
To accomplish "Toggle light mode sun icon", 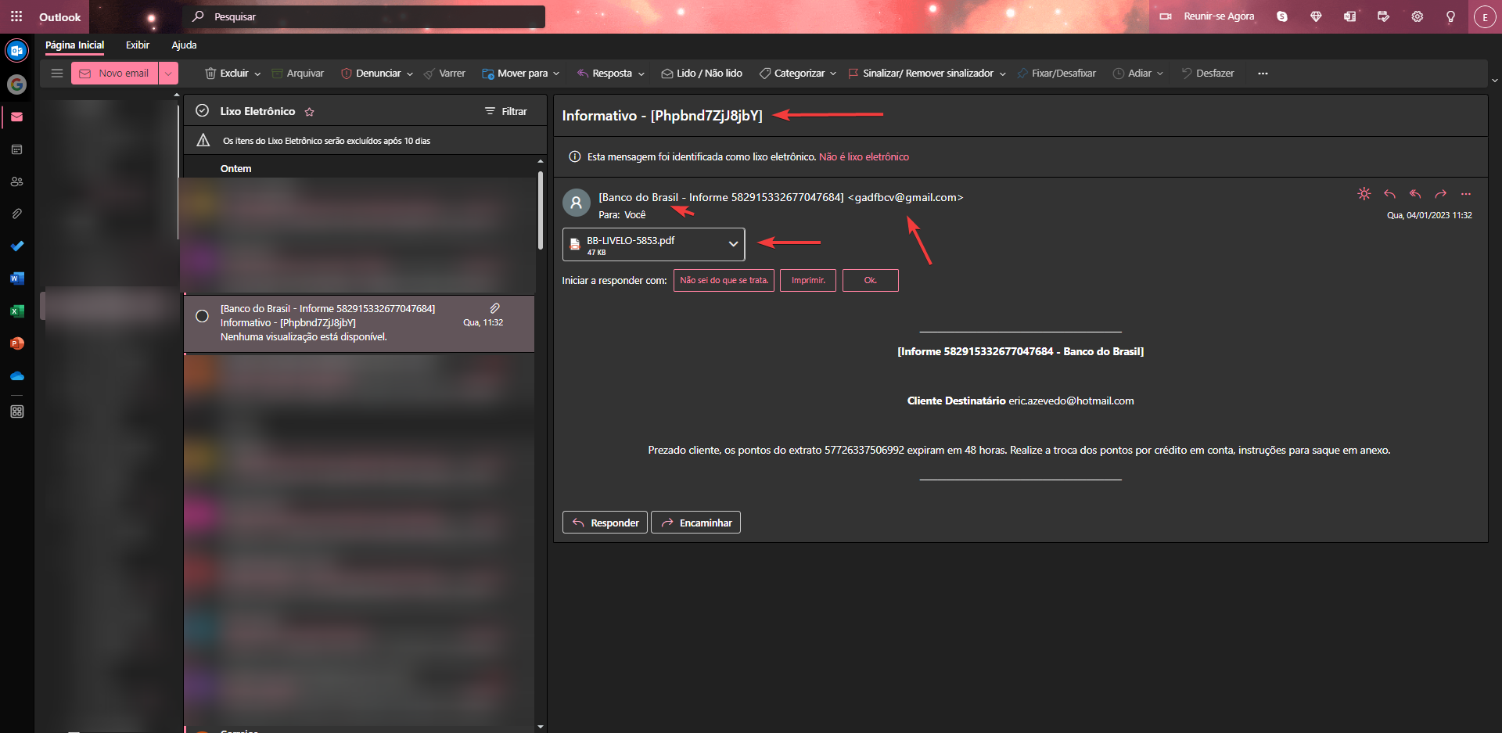I will (x=1364, y=193).
